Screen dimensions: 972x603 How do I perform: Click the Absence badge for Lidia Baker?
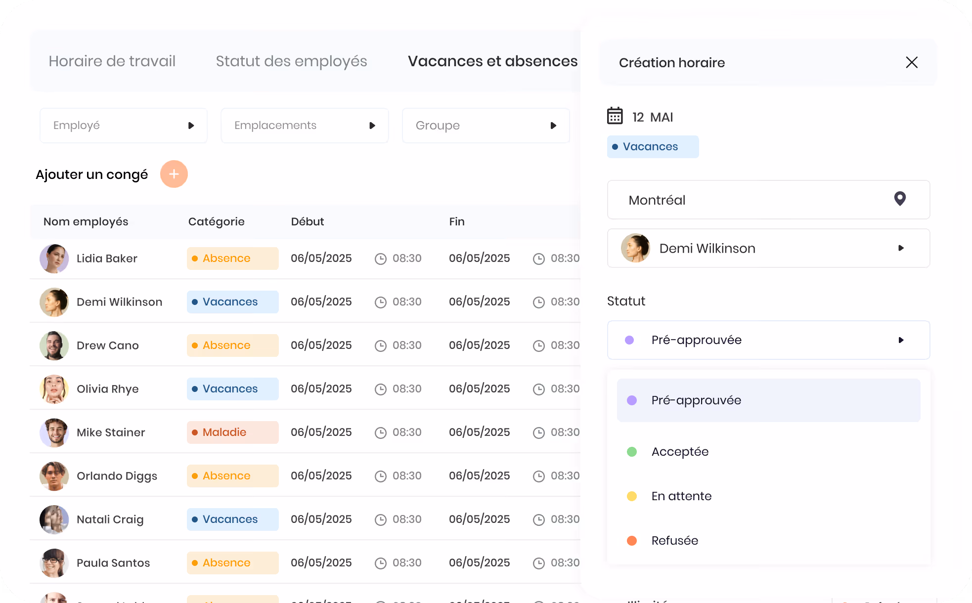pyautogui.click(x=232, y=258)
